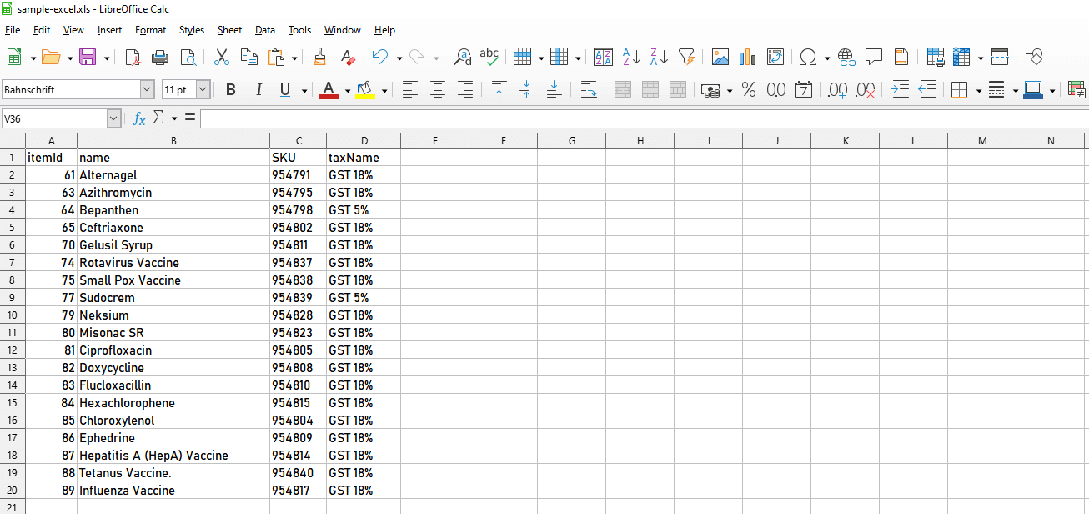Screen dimensions: 1089x514
Task: Toggle Bold formatting
Action: (231, 89)
